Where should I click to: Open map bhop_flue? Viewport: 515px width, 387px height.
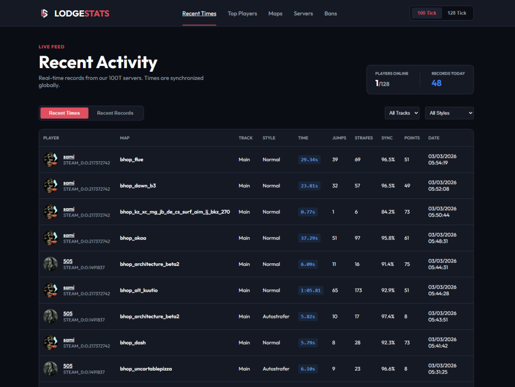(x=131, y=160)
